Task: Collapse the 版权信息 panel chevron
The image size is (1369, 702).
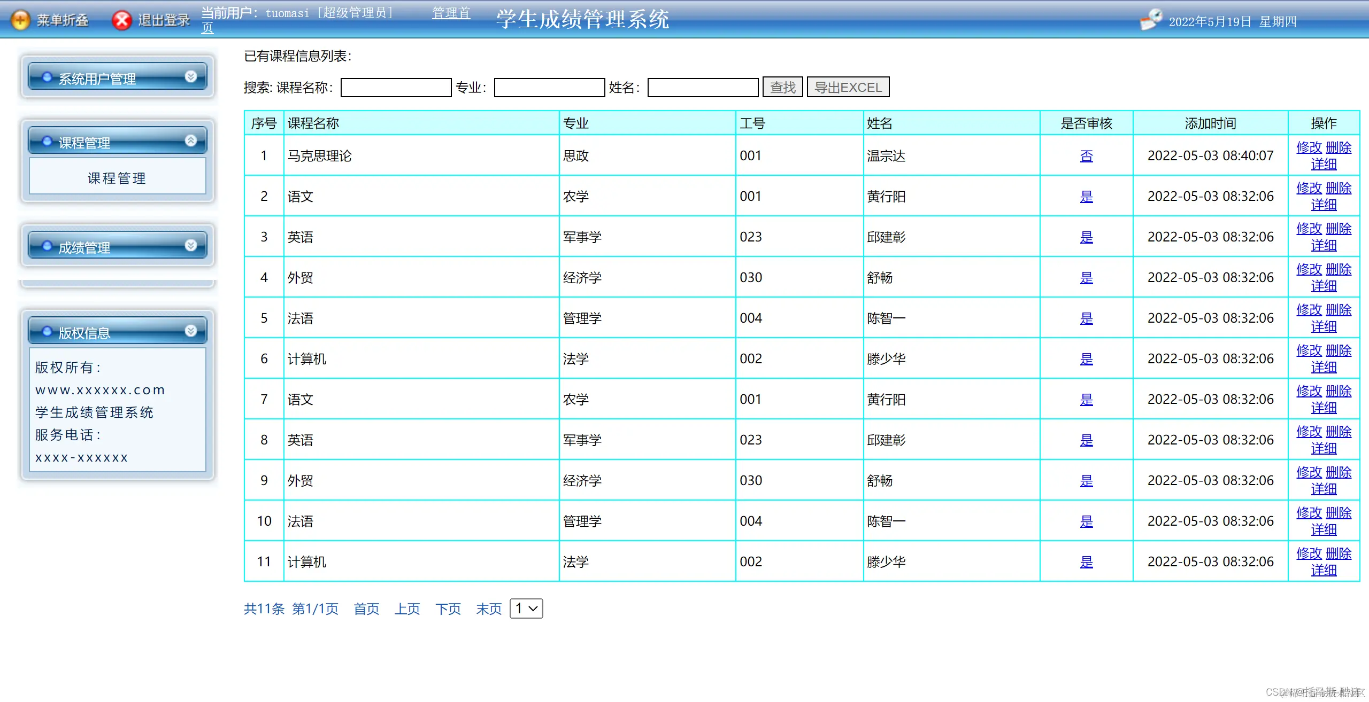Action: pyautogui.click(x=191, y=331)
